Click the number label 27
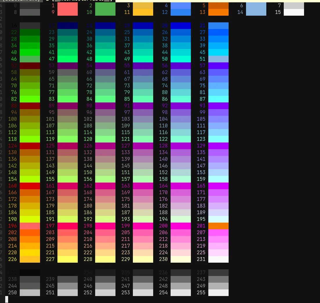Image resolution: width=320 pixels, height=303 pixels. click(203, 32)
